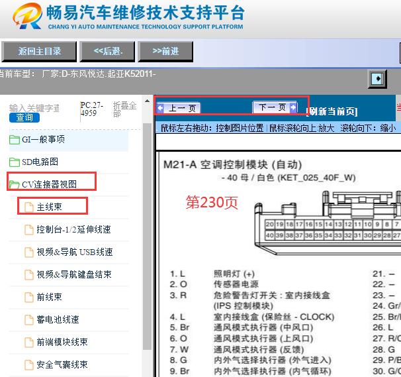The image size is (401, 377).
Task: Click the page icon beside 视频&导航键盘结束
Action: pyautogui.click(x=29, y=275)
